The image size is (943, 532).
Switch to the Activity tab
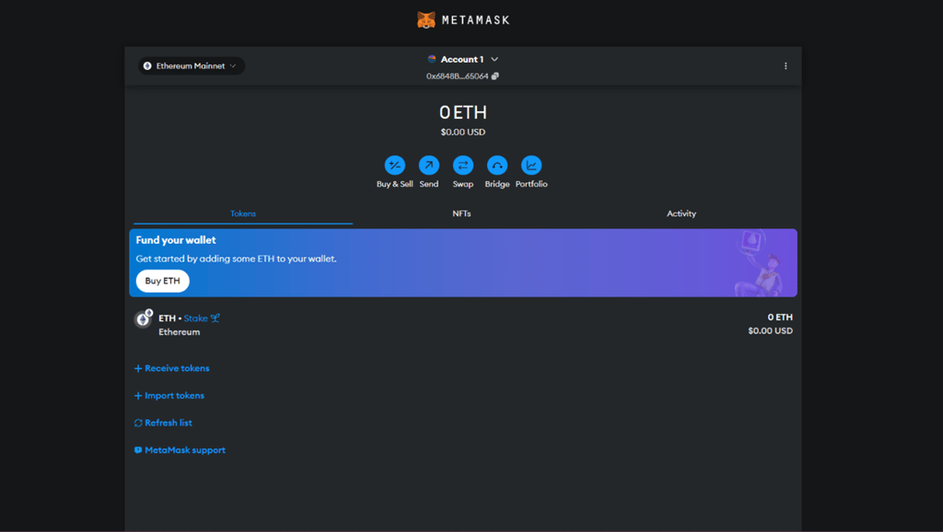(x=681, y=214)
